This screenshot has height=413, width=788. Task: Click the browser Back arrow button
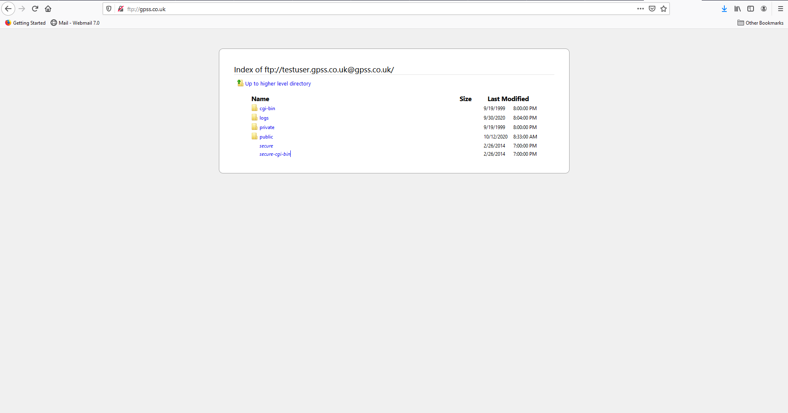8,9
